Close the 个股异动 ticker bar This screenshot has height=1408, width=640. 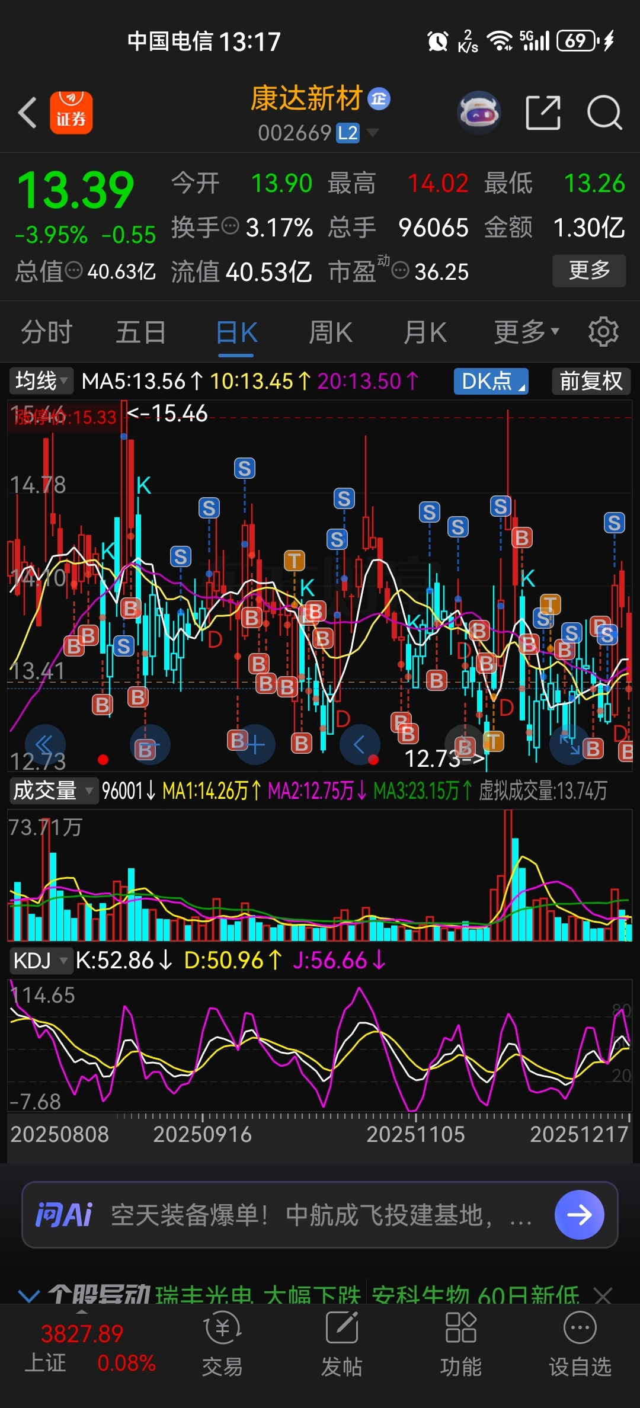tap(603, 1296)
